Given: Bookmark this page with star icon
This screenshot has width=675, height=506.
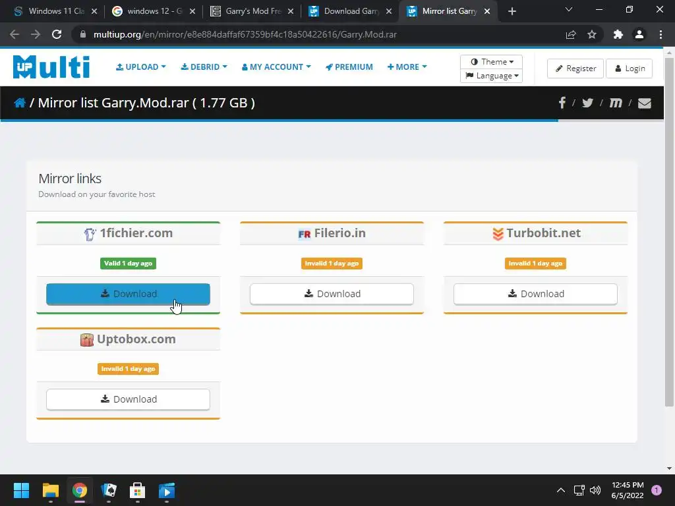Looking at the screenshot, I should (592, 34).
